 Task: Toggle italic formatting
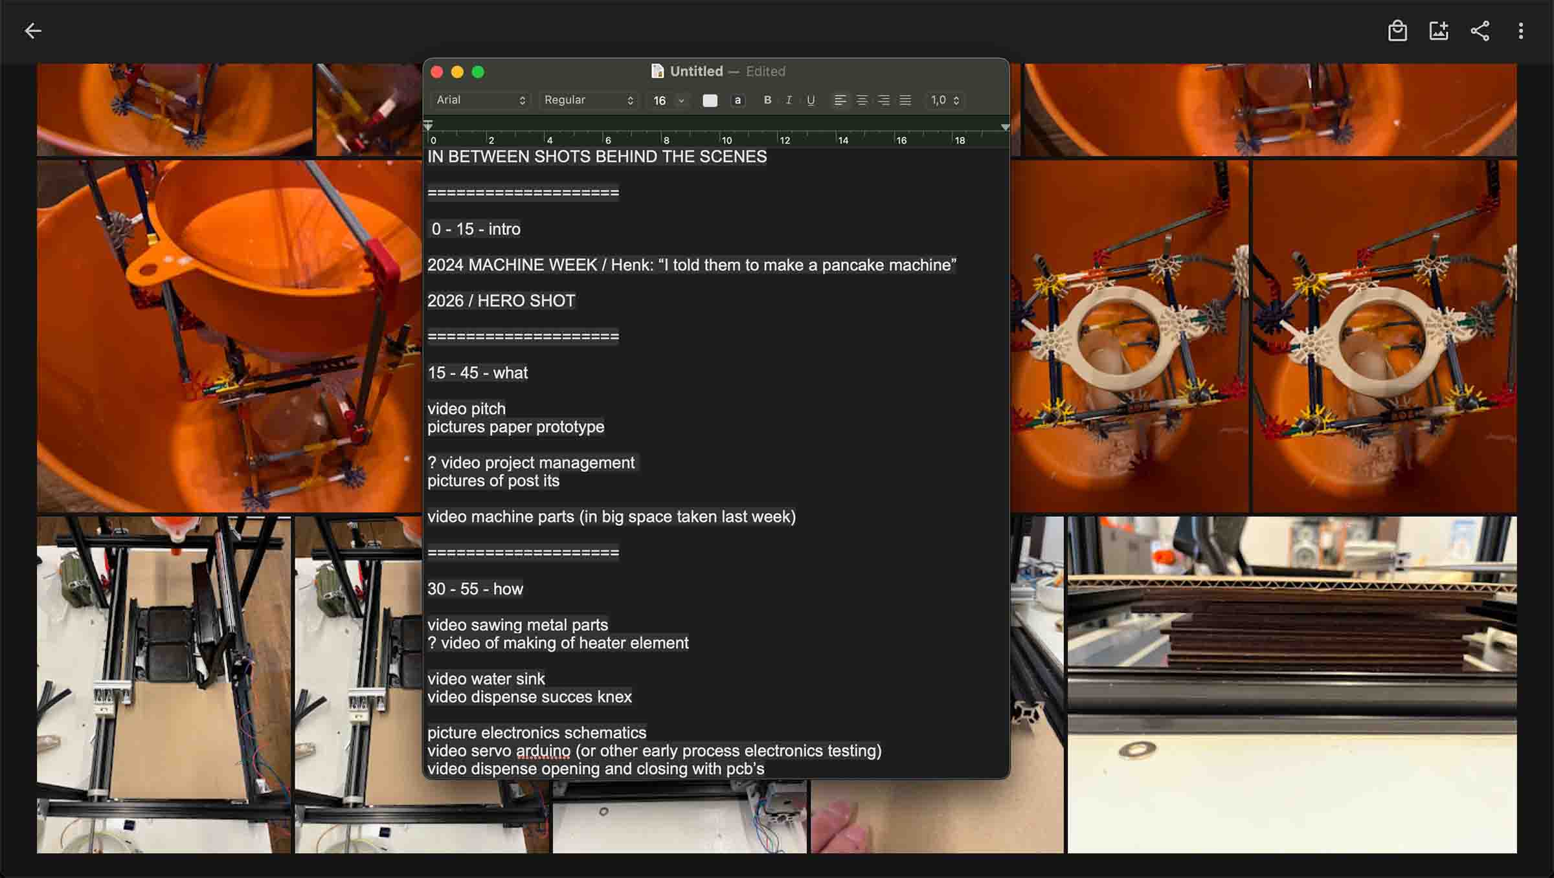tap(789, 100)
